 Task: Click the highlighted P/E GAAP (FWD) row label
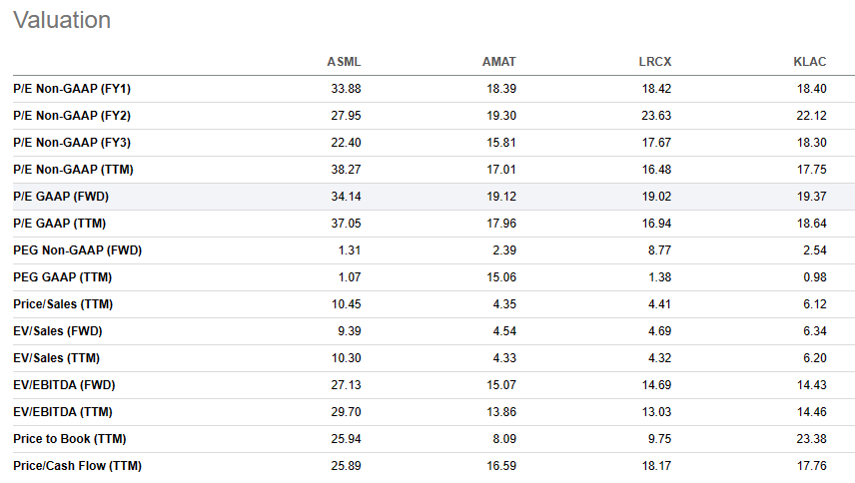click(x=61, y=197)
